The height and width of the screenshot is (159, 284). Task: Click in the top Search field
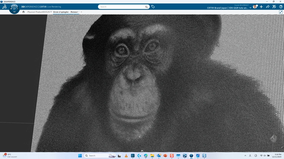pyautogui.click(x=122, y=7)
